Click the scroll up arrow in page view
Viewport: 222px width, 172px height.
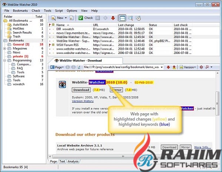(217, 73)
